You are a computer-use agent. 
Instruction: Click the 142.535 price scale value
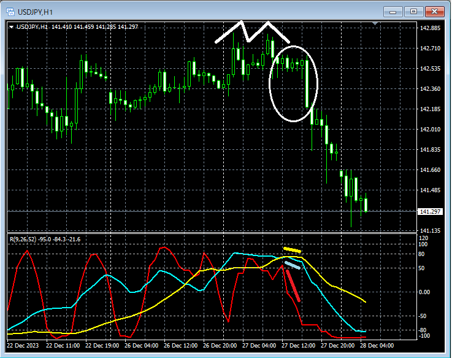click(431, 68)
